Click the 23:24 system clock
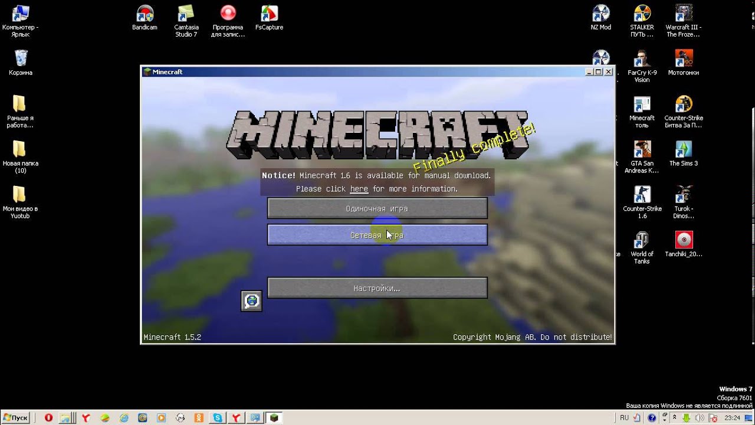Screen dimensions: 755x425 pos(732,418)
